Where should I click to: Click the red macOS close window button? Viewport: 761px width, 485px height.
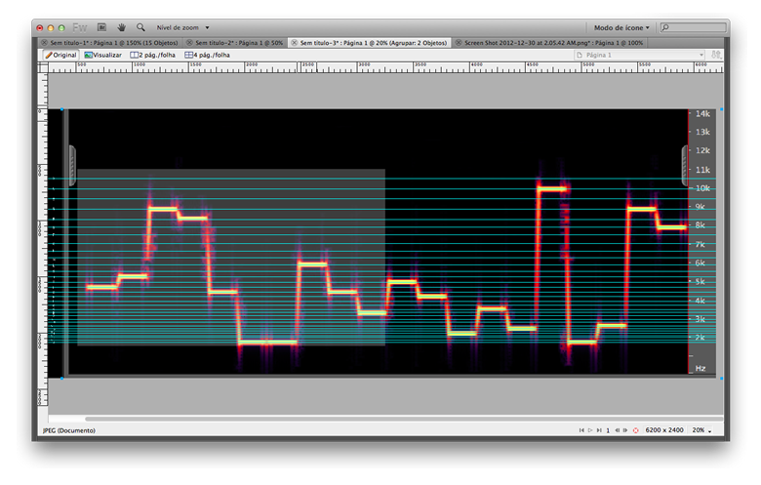40,27
